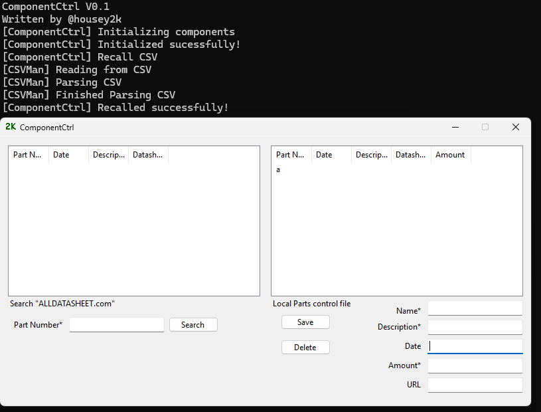Minimize the ComponentCtrl window
The image size is (541, 412).
[x=455, y=127]
